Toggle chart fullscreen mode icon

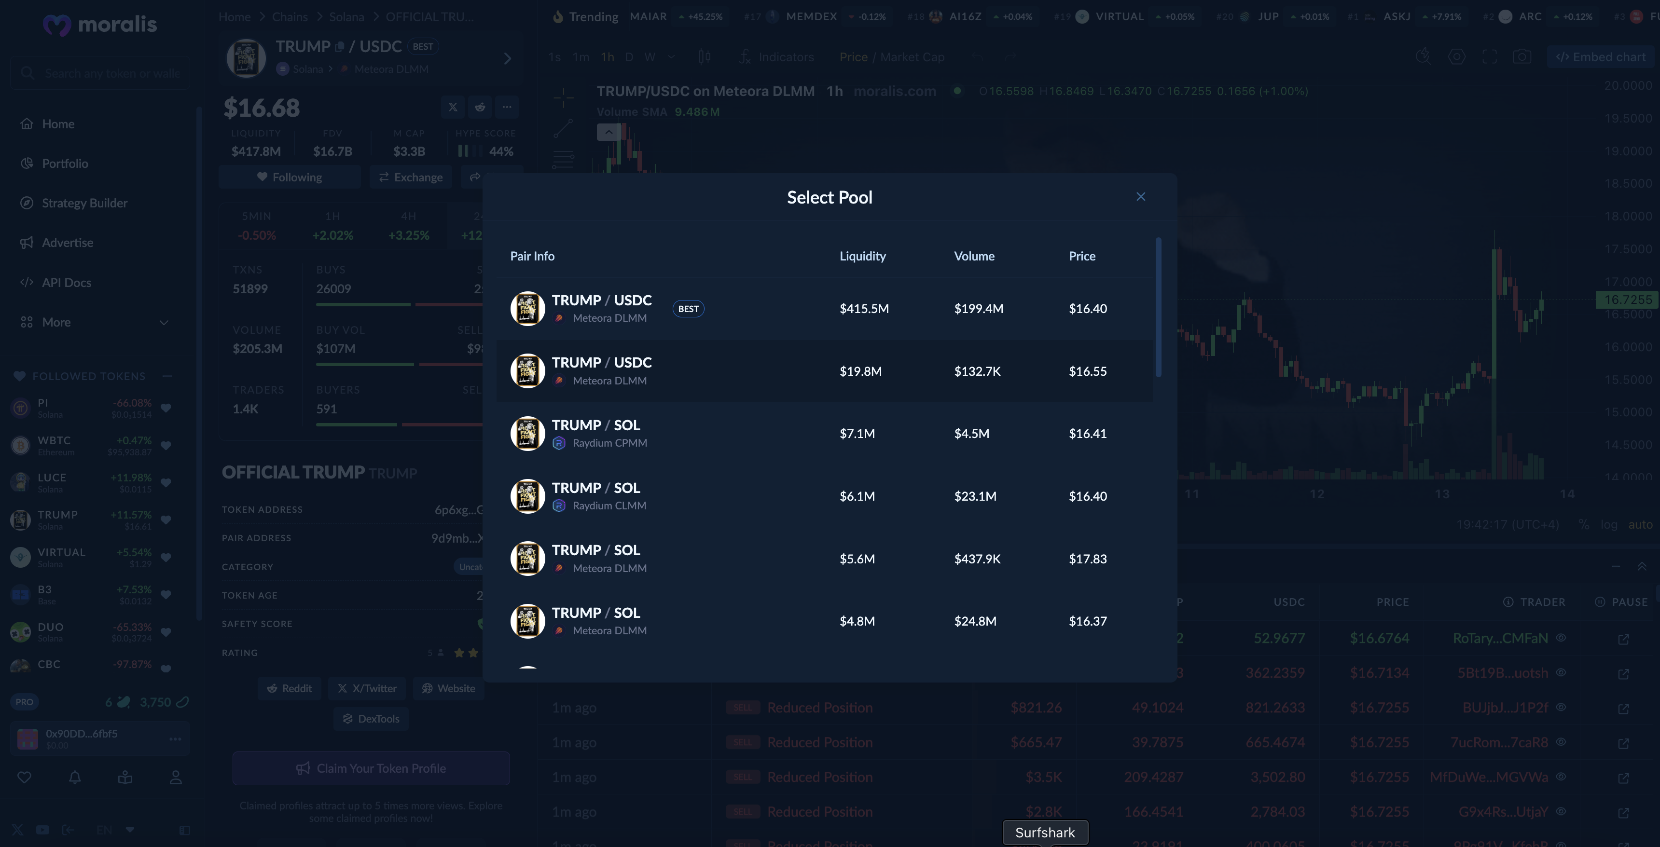1489,57
